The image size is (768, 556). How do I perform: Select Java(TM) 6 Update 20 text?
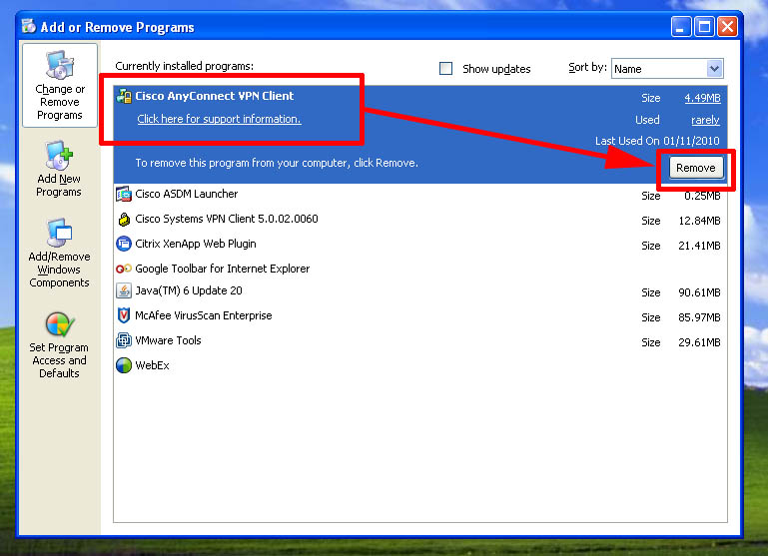pyautogui.click(x=189, y=290)
